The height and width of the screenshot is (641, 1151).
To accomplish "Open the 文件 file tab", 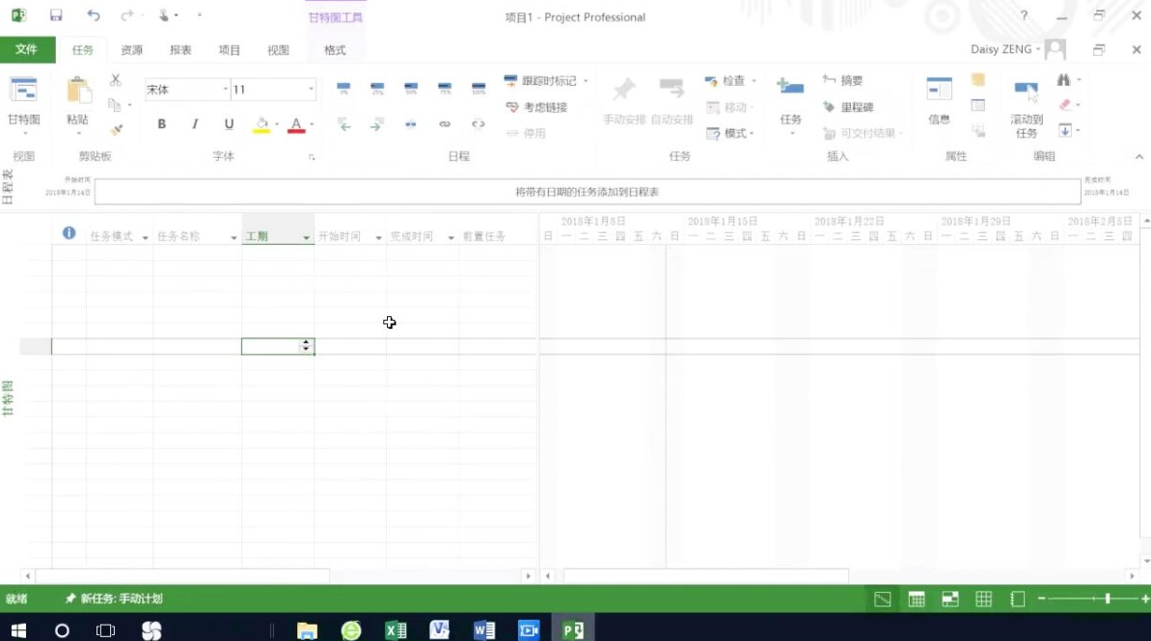I will coord(27,49).
